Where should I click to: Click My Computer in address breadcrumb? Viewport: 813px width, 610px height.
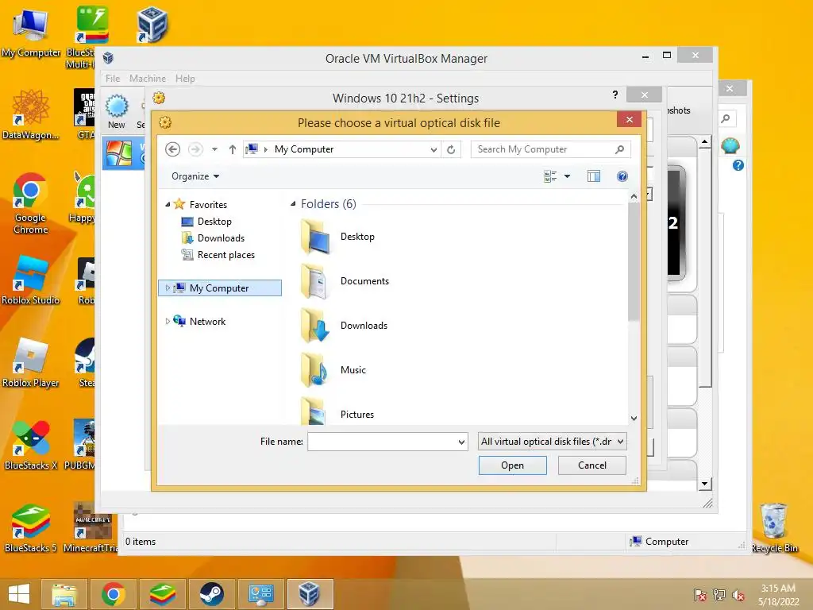pos(304,149)
